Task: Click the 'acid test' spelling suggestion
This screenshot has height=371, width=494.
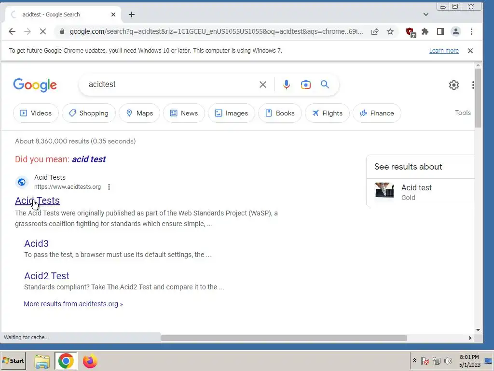Action: point(89,159)
